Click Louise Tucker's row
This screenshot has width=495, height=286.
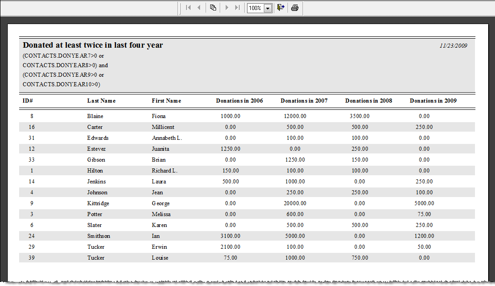[182, 257]
